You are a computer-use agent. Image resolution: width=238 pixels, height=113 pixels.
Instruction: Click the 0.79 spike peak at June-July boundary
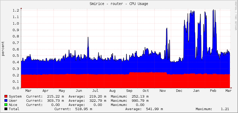click(88, 37)
